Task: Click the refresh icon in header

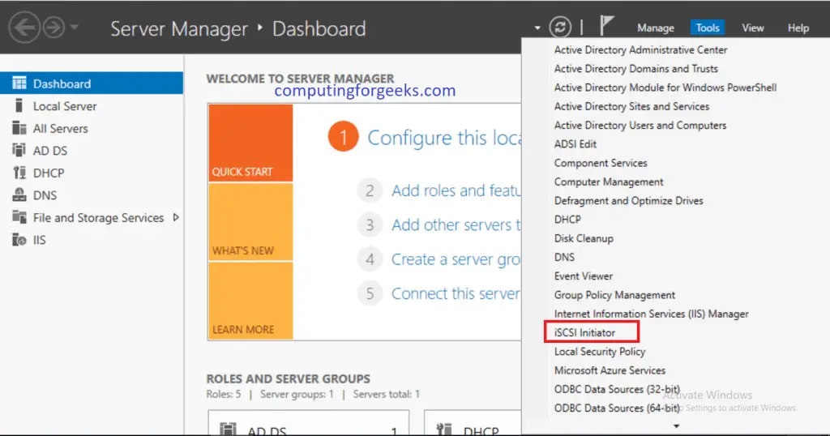Action: [x=560, y=27]
